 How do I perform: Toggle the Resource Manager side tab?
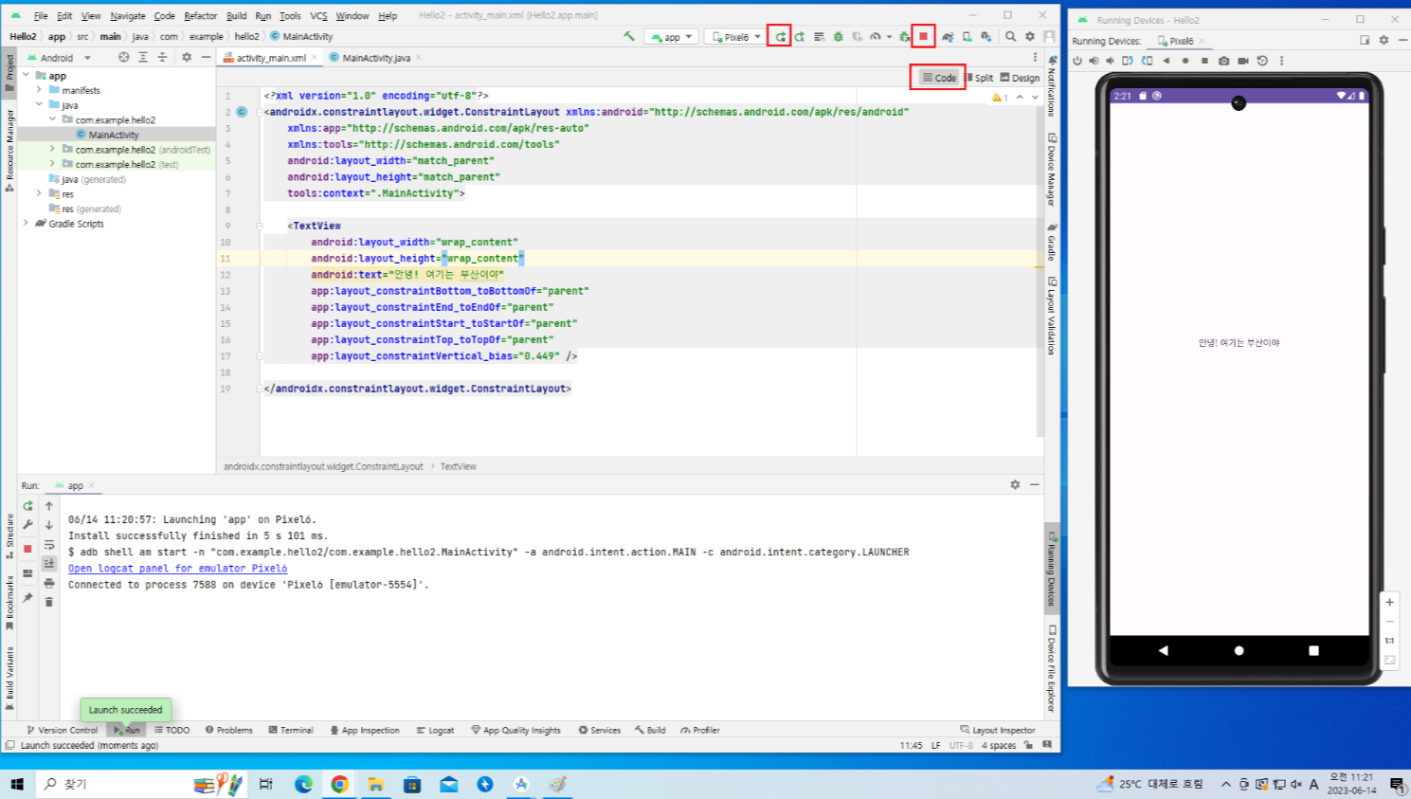(9, 150)
